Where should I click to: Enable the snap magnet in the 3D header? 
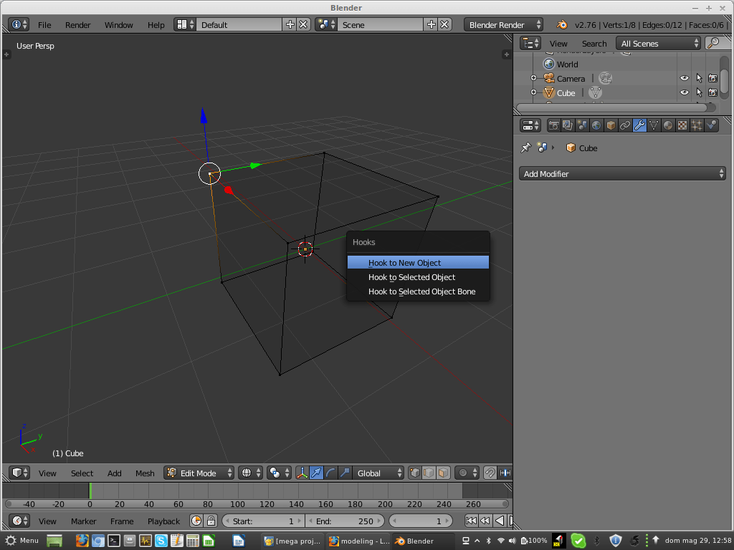490,473
